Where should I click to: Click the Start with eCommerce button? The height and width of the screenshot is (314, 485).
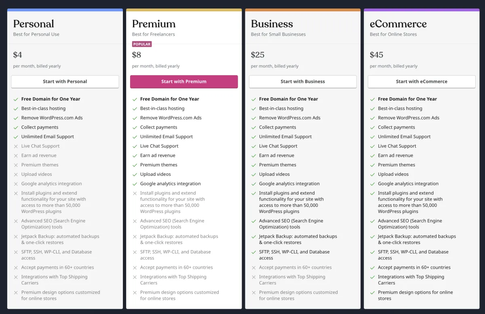[422, 82]
